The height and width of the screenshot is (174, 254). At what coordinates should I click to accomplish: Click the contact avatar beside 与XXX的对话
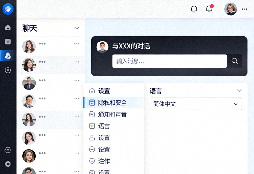tap(102, 47)
